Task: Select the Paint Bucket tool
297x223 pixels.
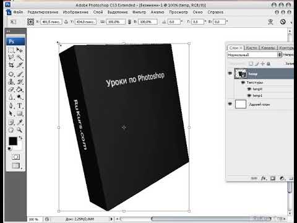Action: 20,90
